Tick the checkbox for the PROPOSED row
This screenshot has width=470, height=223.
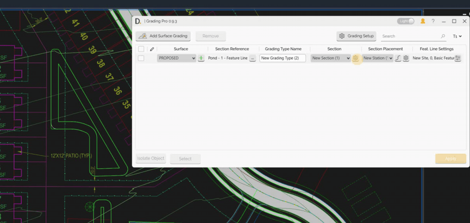(x=141, y=58)
